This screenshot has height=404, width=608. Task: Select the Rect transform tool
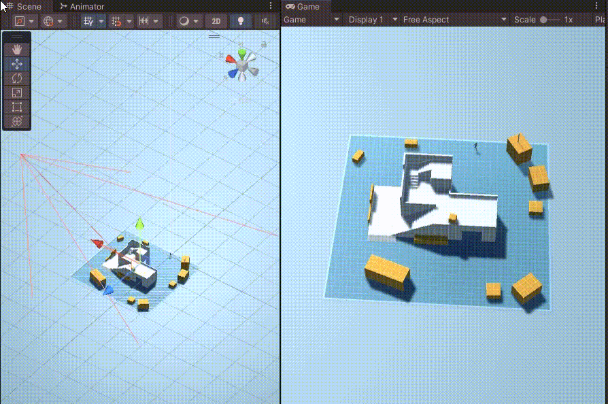[x=17, y=107]
